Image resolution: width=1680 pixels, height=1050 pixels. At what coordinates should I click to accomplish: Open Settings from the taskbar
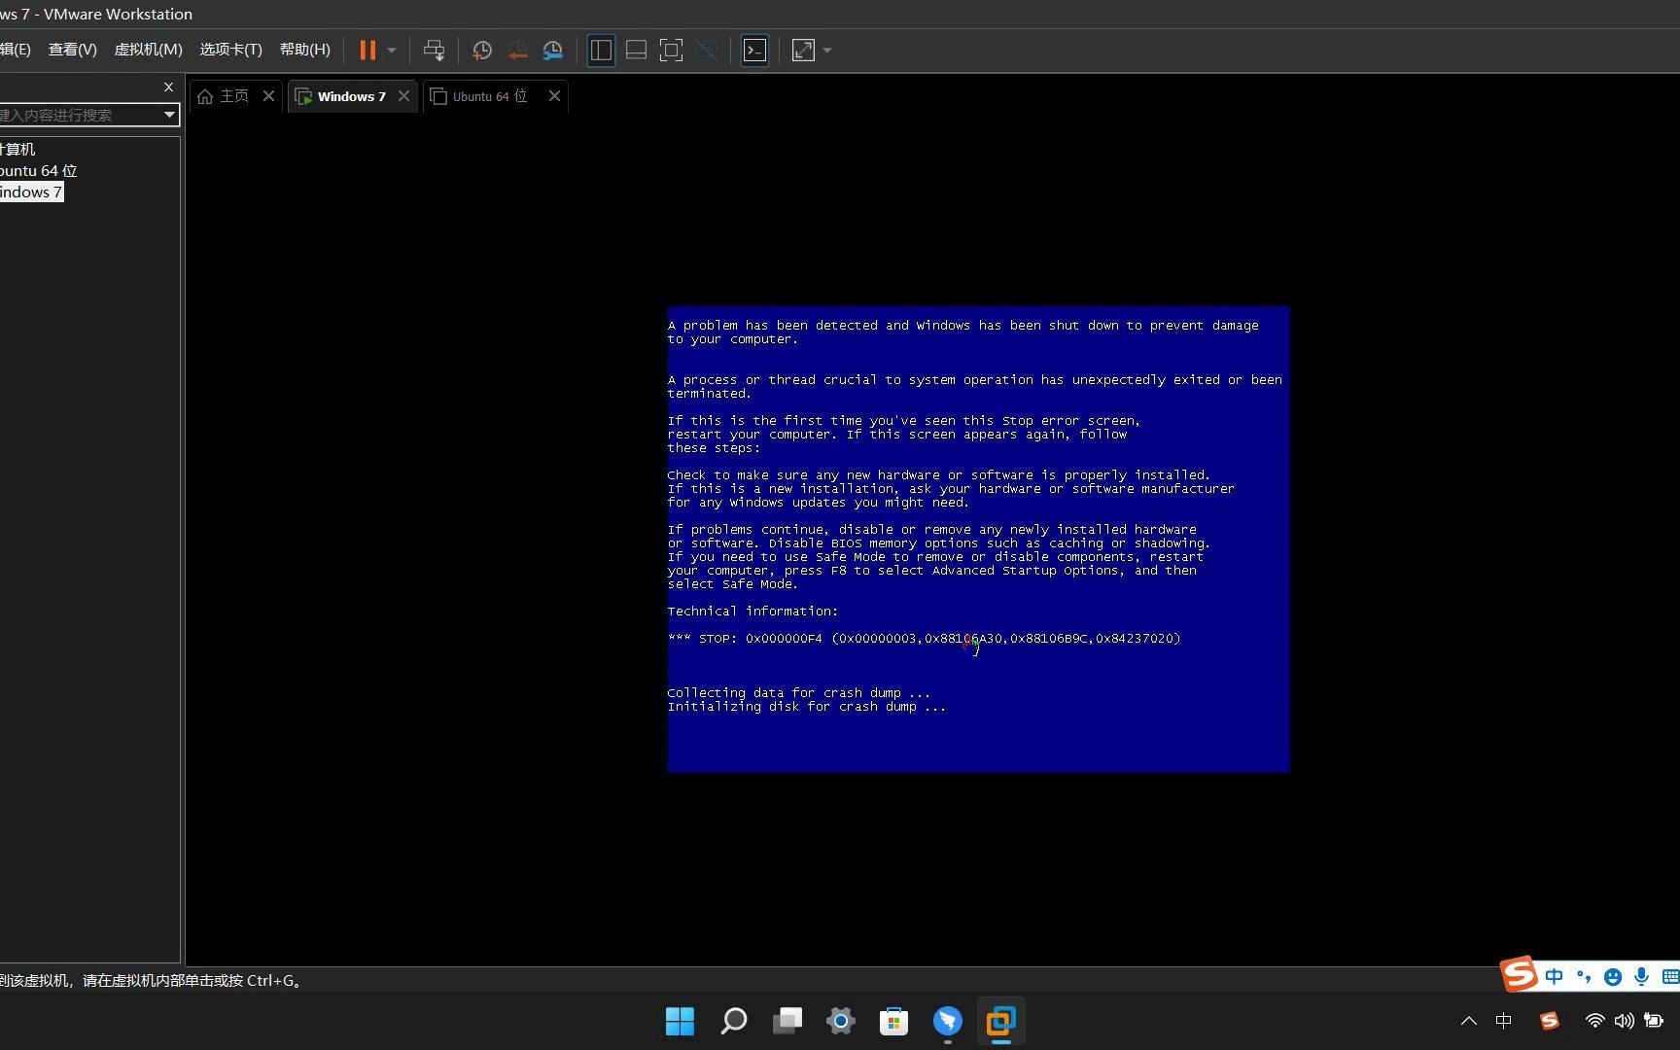pyautogui.click(x=841, y=1021)
